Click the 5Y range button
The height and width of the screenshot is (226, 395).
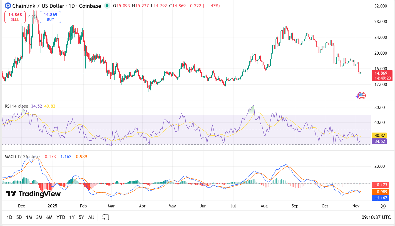point(81,217)
